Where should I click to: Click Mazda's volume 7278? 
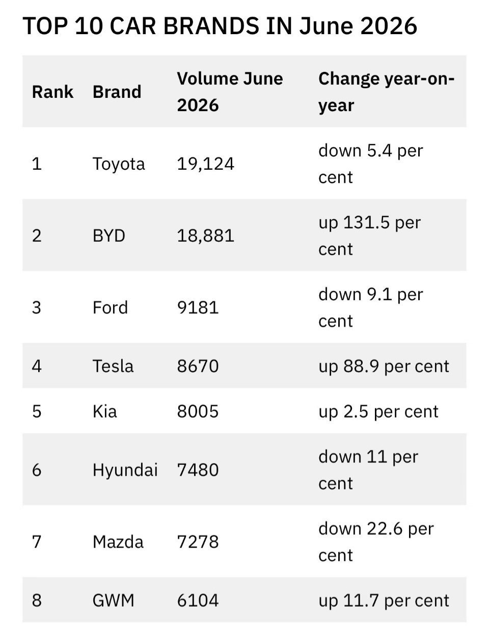[x=198, y=542]
